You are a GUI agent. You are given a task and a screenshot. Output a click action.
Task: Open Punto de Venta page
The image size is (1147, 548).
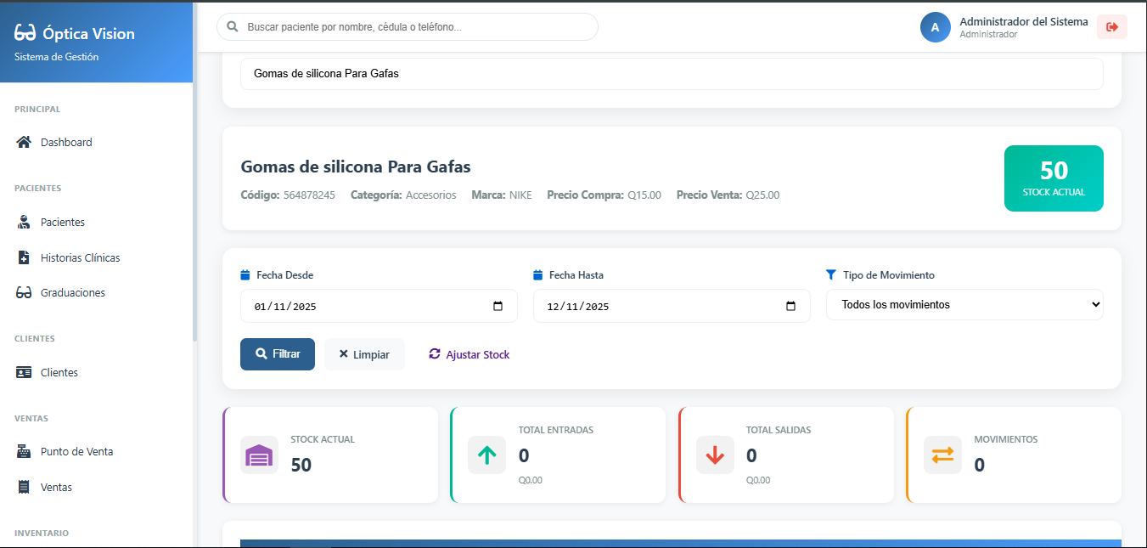76,452
